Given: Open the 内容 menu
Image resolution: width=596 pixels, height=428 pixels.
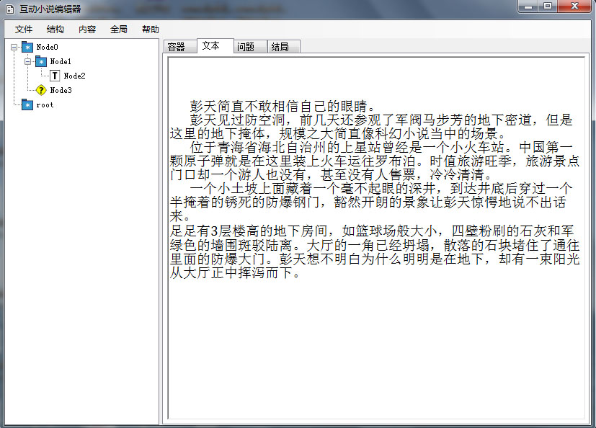Looking at the screenshot, I should (87, 30).
